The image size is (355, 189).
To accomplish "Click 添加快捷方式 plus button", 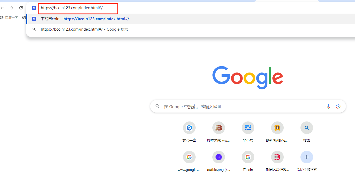I will 306,157.
